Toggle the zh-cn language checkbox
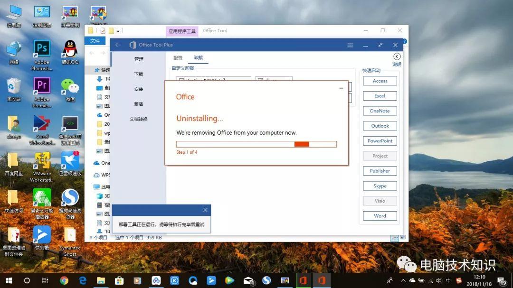Screen dimensions: 513x288 pyautogui.click(x=260, y=79)
